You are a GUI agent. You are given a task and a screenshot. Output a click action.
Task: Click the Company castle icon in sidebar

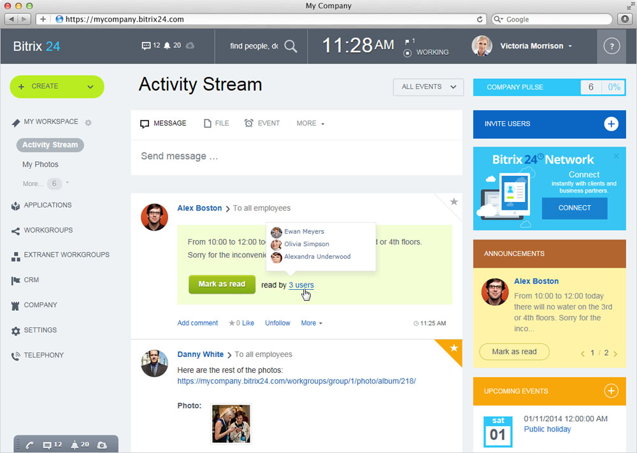15,306
